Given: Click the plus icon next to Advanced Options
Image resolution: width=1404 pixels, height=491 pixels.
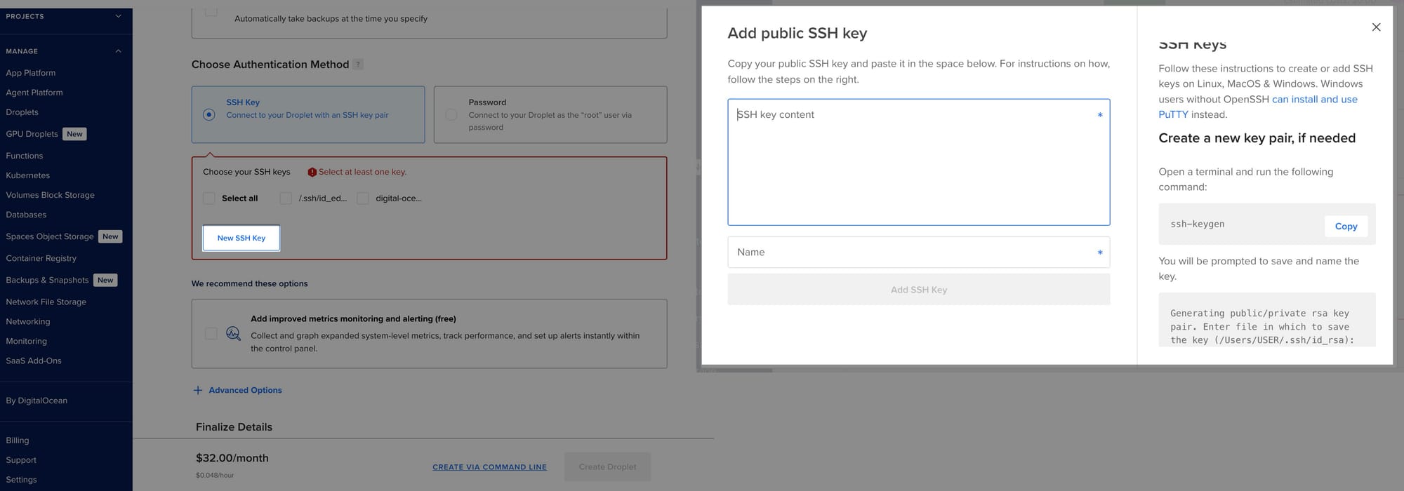Looking at the screenshot, I should coord(198,390).
